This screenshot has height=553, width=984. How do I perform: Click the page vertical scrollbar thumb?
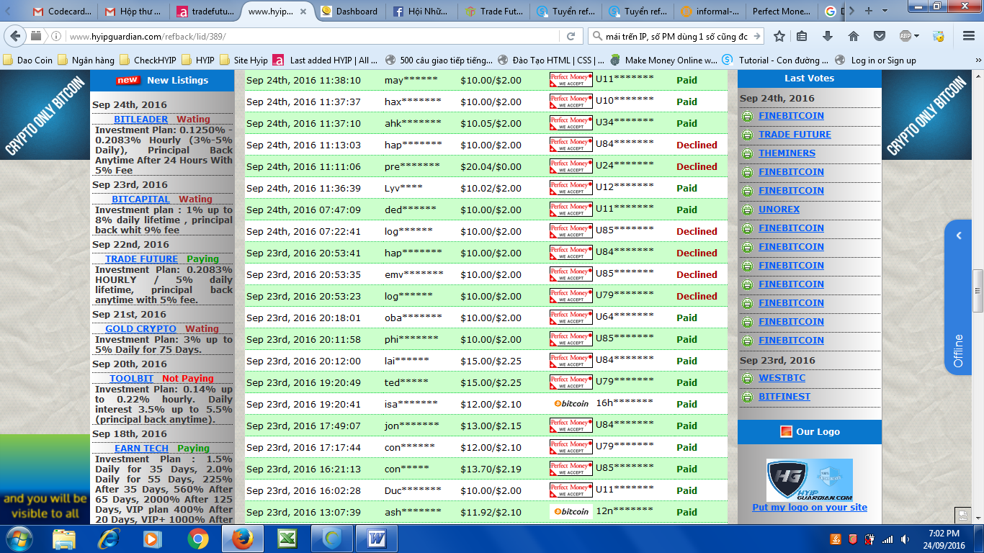pyautogui.click(x=978, y=291)
